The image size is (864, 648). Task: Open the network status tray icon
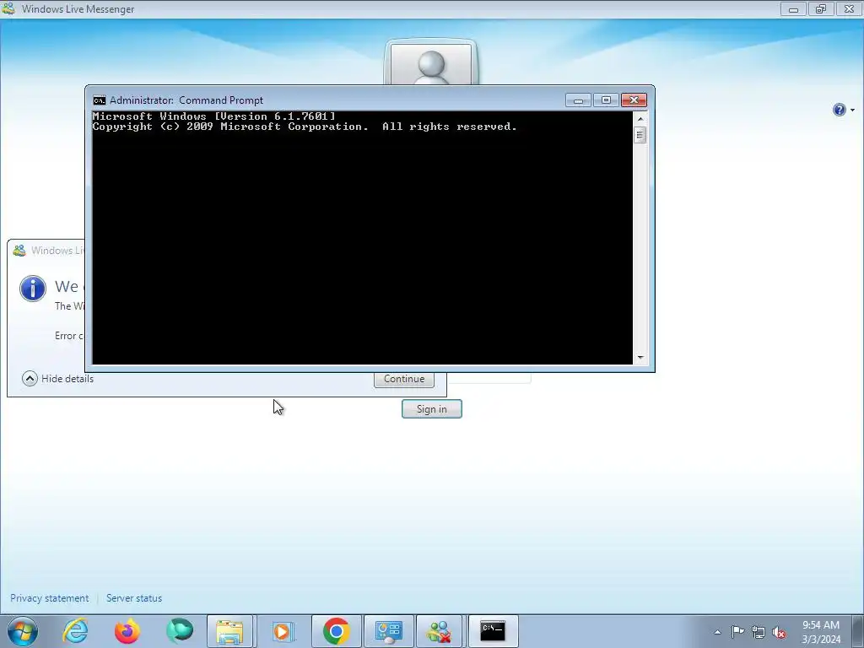[x=759, y=632]
